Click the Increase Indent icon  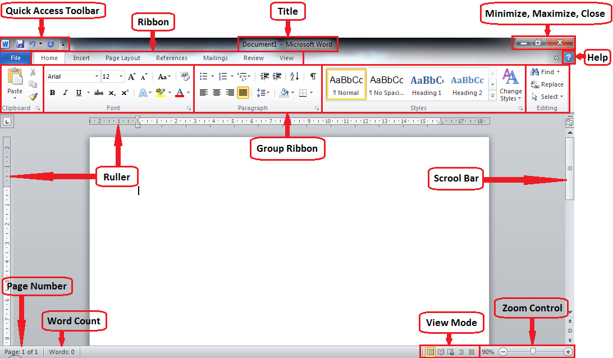point(277,76)
